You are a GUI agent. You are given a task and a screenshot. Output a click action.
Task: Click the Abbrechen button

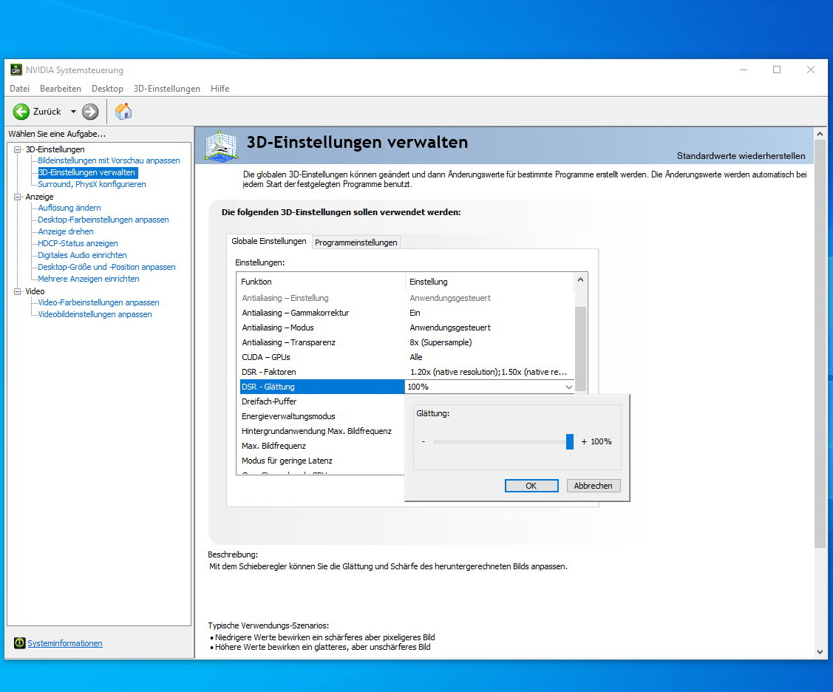tap(593, 486)
